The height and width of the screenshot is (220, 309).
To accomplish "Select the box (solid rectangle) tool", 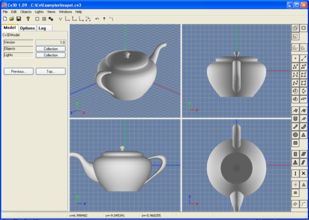I will [x=295, y=143].
